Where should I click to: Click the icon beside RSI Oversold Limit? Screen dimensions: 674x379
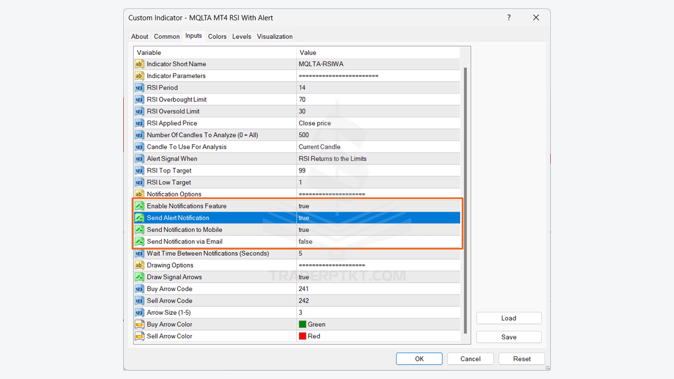click(140, 111)
